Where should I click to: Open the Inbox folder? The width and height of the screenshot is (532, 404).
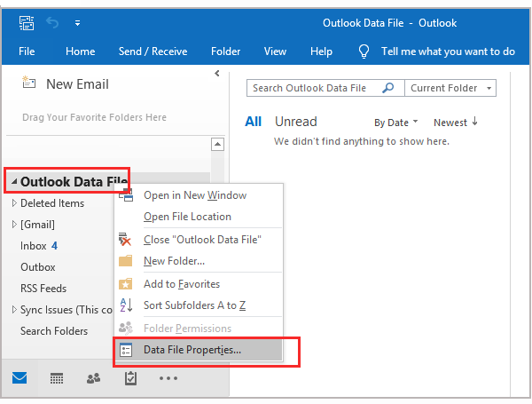click(34, 246)
